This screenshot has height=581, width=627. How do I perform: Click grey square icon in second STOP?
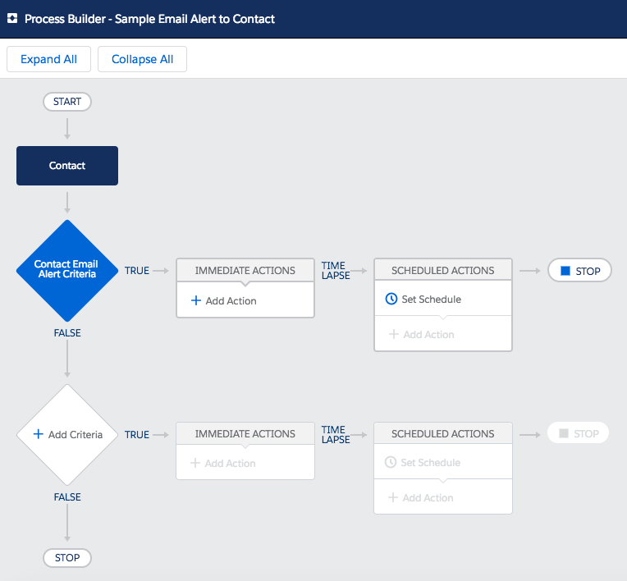pyautogui.click(x=564, y=433)
